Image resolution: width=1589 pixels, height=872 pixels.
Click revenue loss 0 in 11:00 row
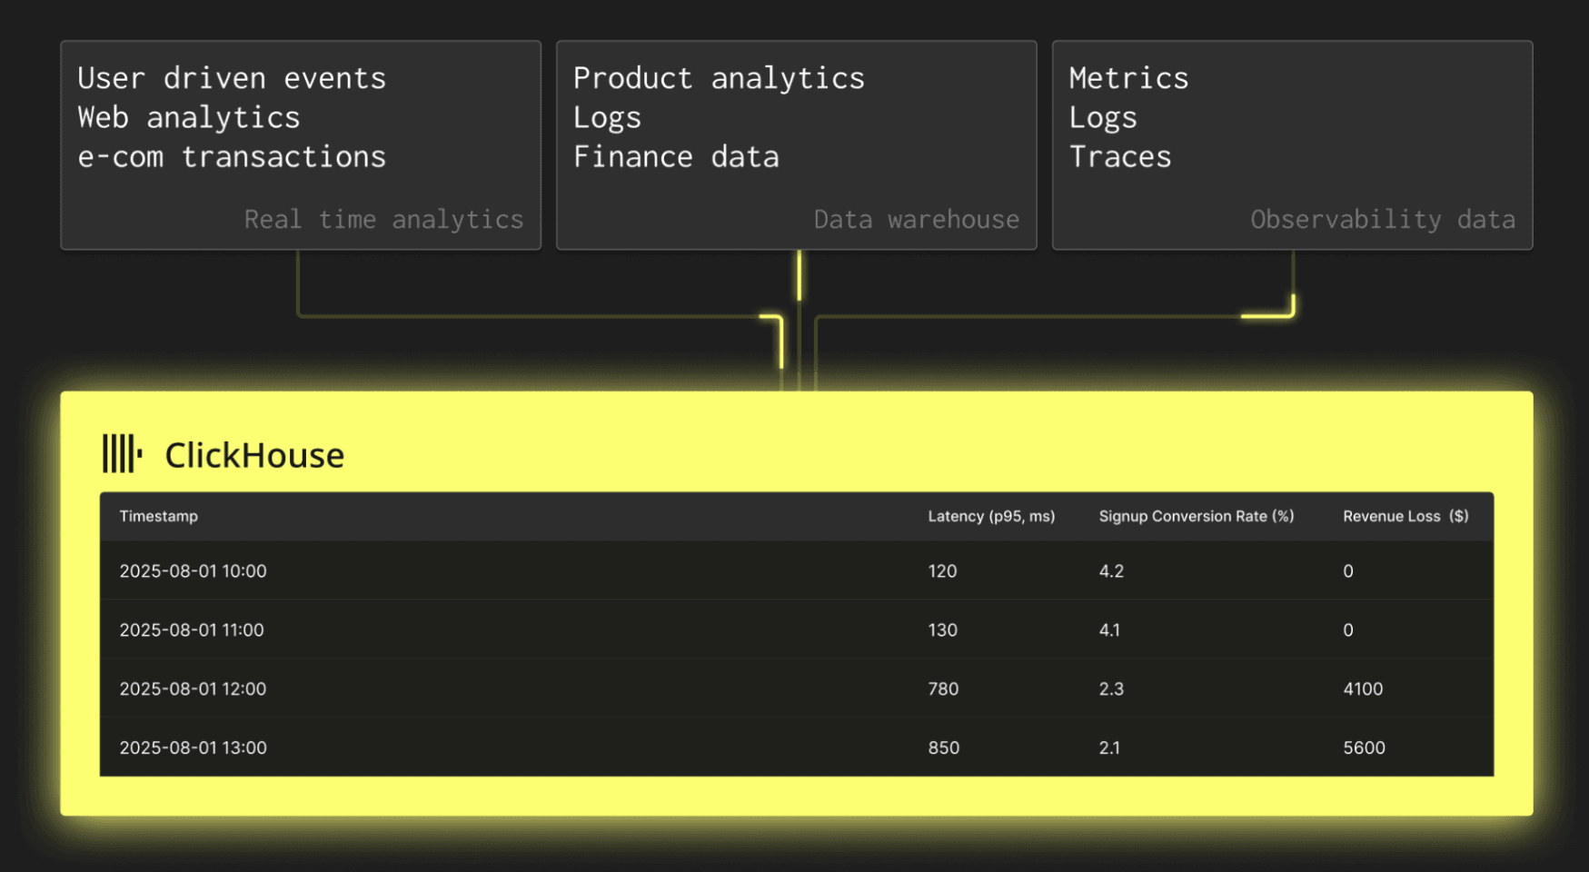point(1348,630)
